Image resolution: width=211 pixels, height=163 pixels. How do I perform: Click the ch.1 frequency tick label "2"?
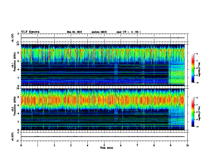click(x=18, y=78)
